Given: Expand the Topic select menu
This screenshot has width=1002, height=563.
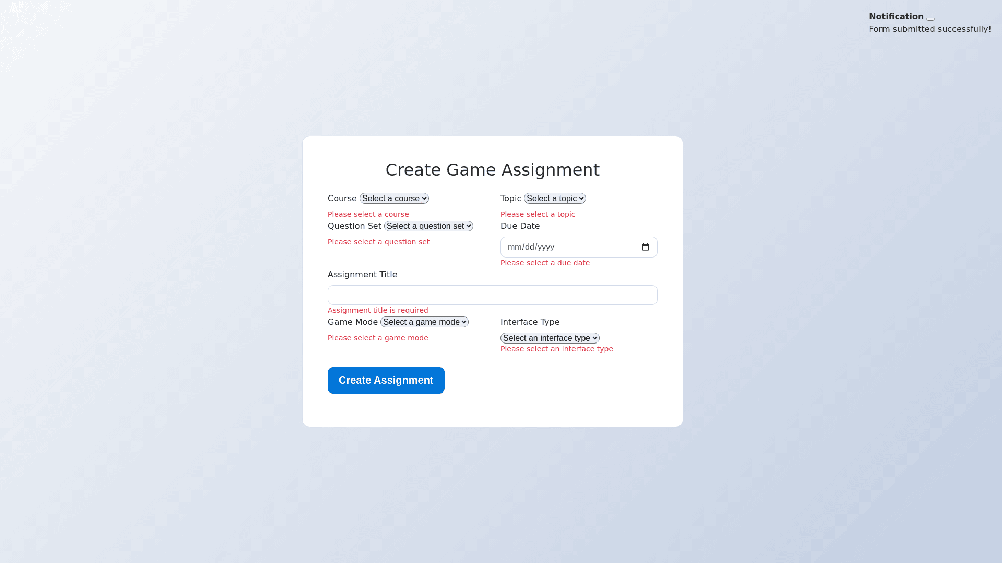Looking at the screenshot, I should click(555, 199).
